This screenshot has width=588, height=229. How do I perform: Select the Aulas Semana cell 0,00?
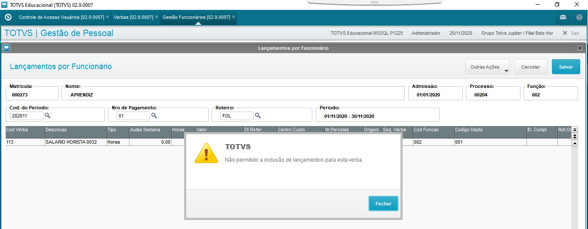pyautogui.click(x=150, y=142)
